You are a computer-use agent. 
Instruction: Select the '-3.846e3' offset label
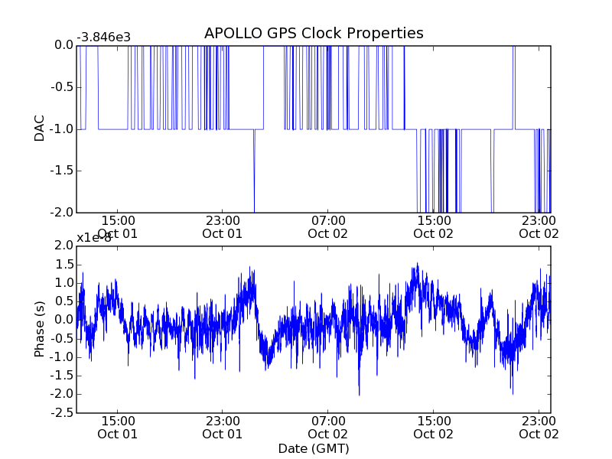pyautogui.click(x=104, y=37)
